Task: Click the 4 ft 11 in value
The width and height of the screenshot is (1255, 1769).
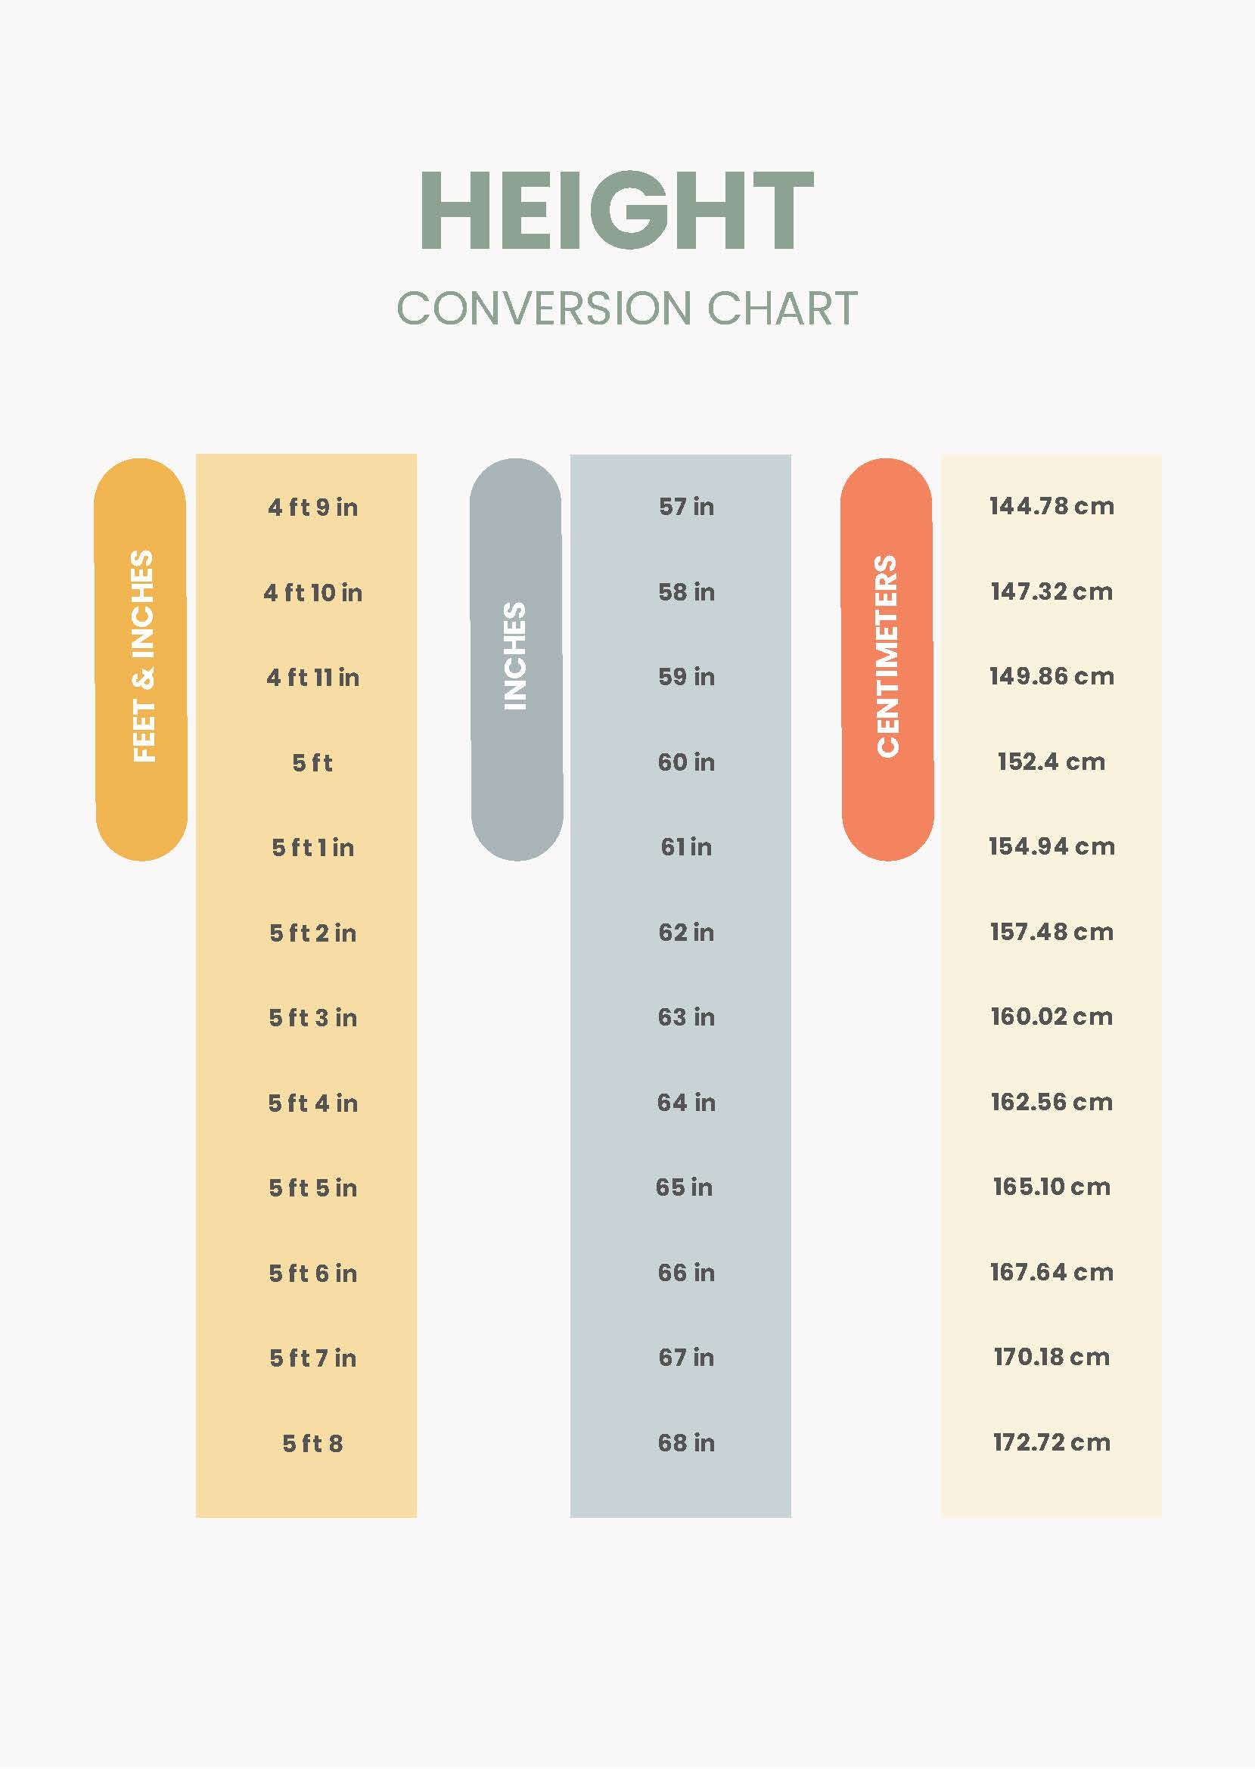Action: click(313, 678)
